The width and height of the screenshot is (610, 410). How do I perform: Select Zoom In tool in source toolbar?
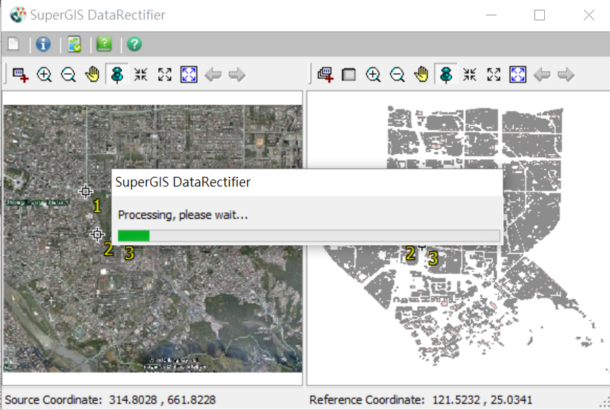pyautogui.click(x=44, y=74)
